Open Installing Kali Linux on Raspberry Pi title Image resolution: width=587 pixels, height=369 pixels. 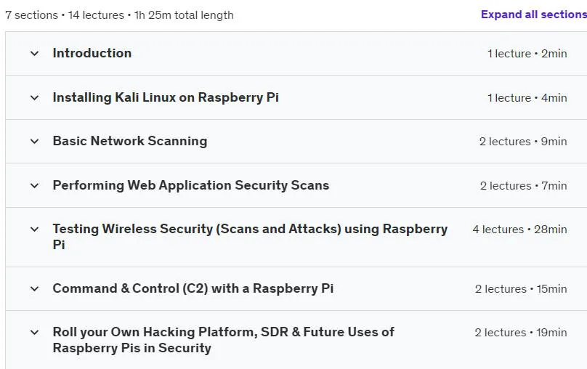(x=166, y=97)
